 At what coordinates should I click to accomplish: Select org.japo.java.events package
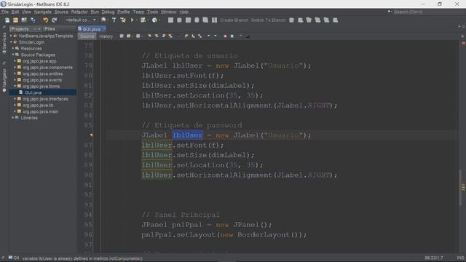coord(42,80)
